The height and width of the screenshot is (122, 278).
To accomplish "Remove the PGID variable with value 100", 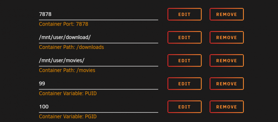I will pyautogui.click(x=227, y=107).
